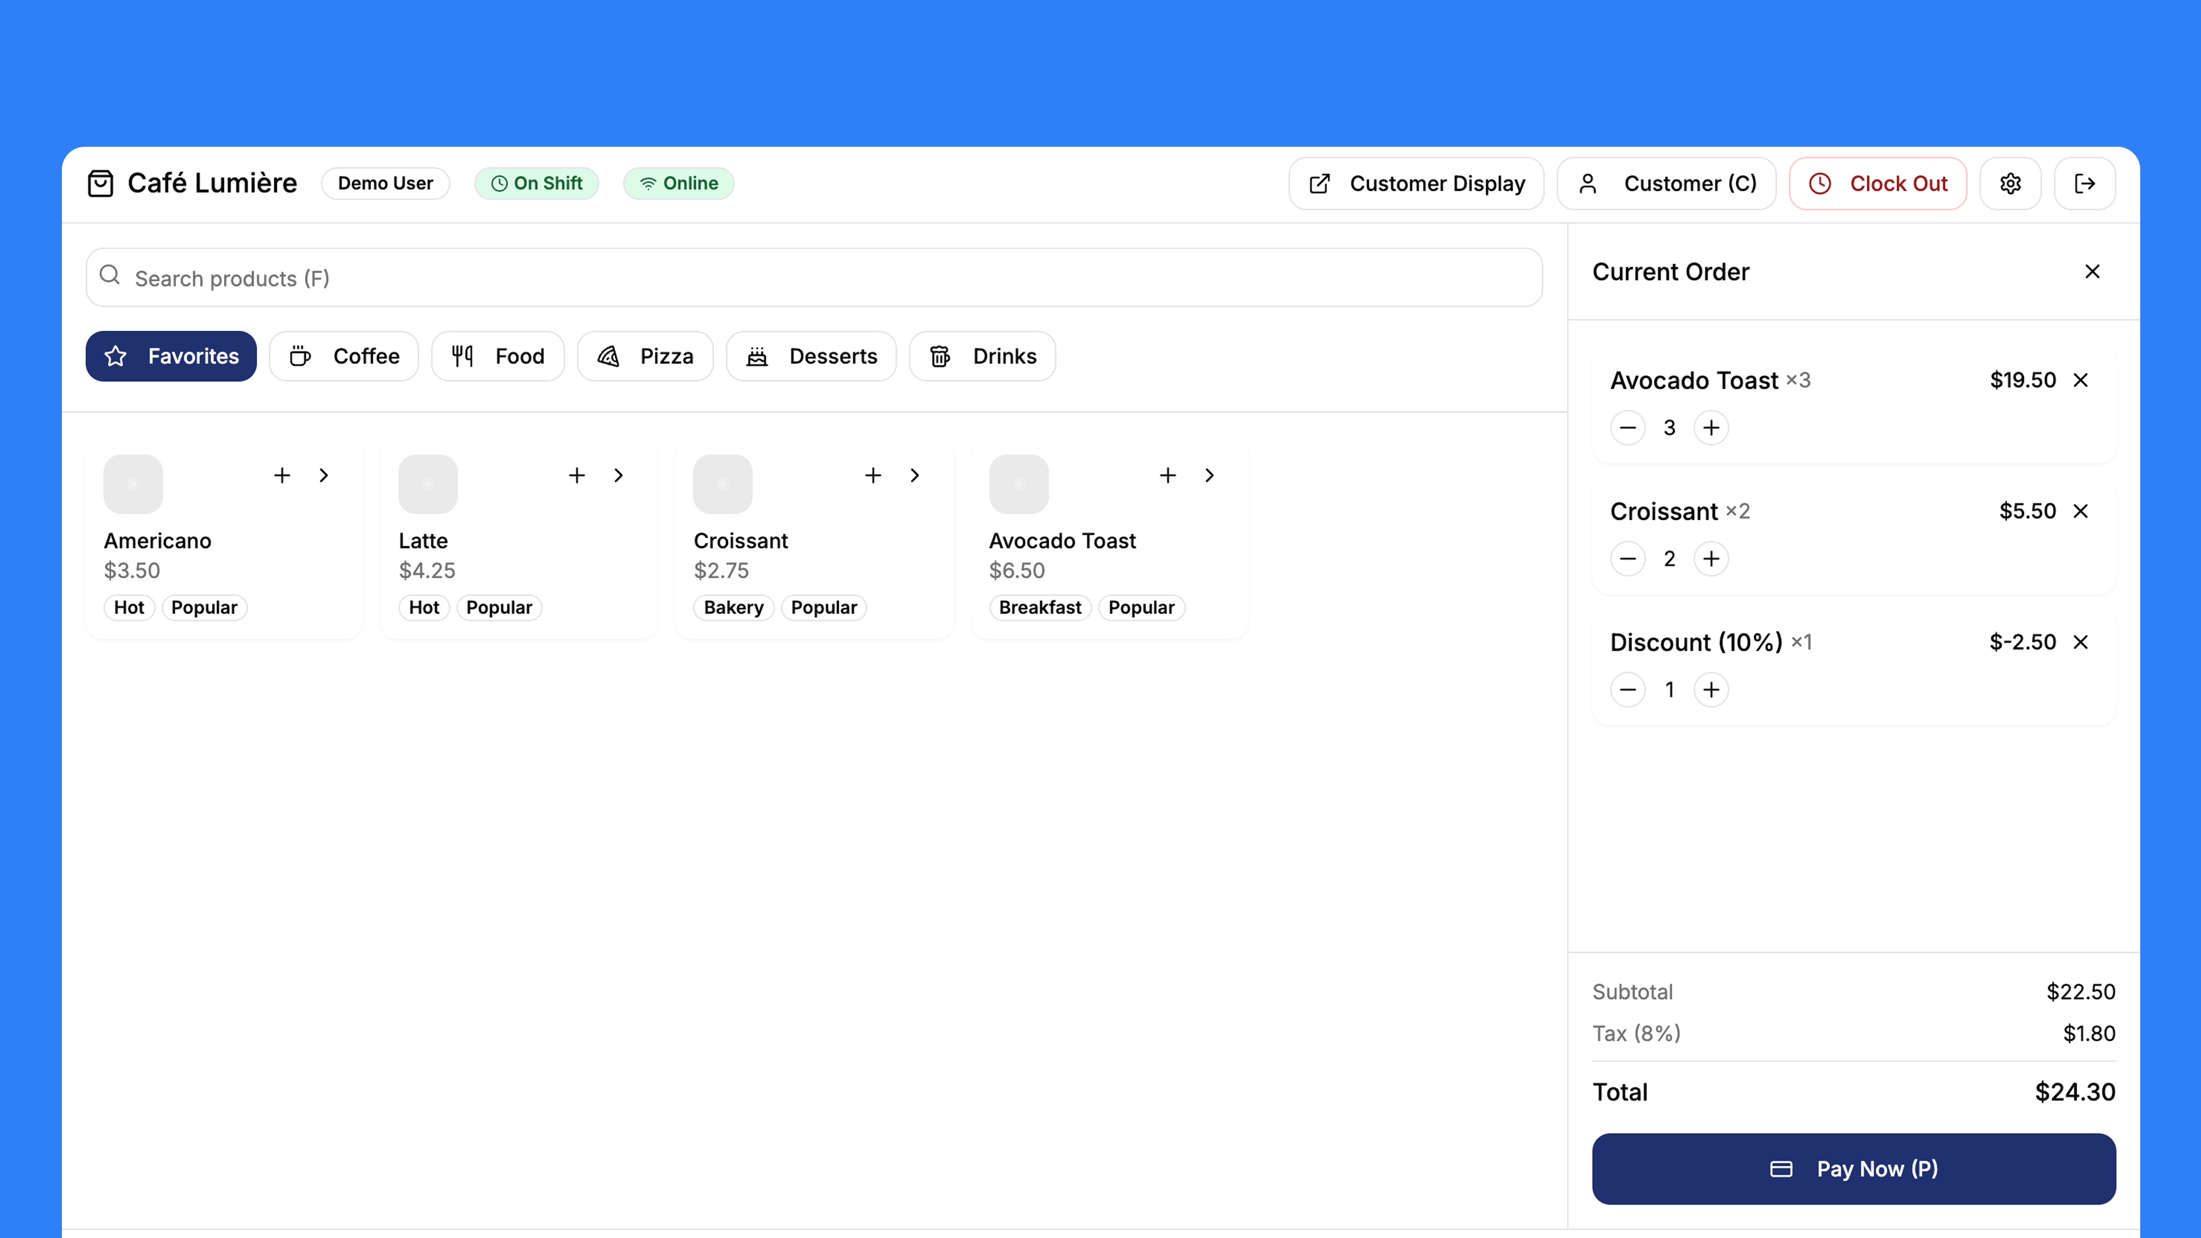Add Latte using its plus icon

pyautogui.click(x=577, y=475)
